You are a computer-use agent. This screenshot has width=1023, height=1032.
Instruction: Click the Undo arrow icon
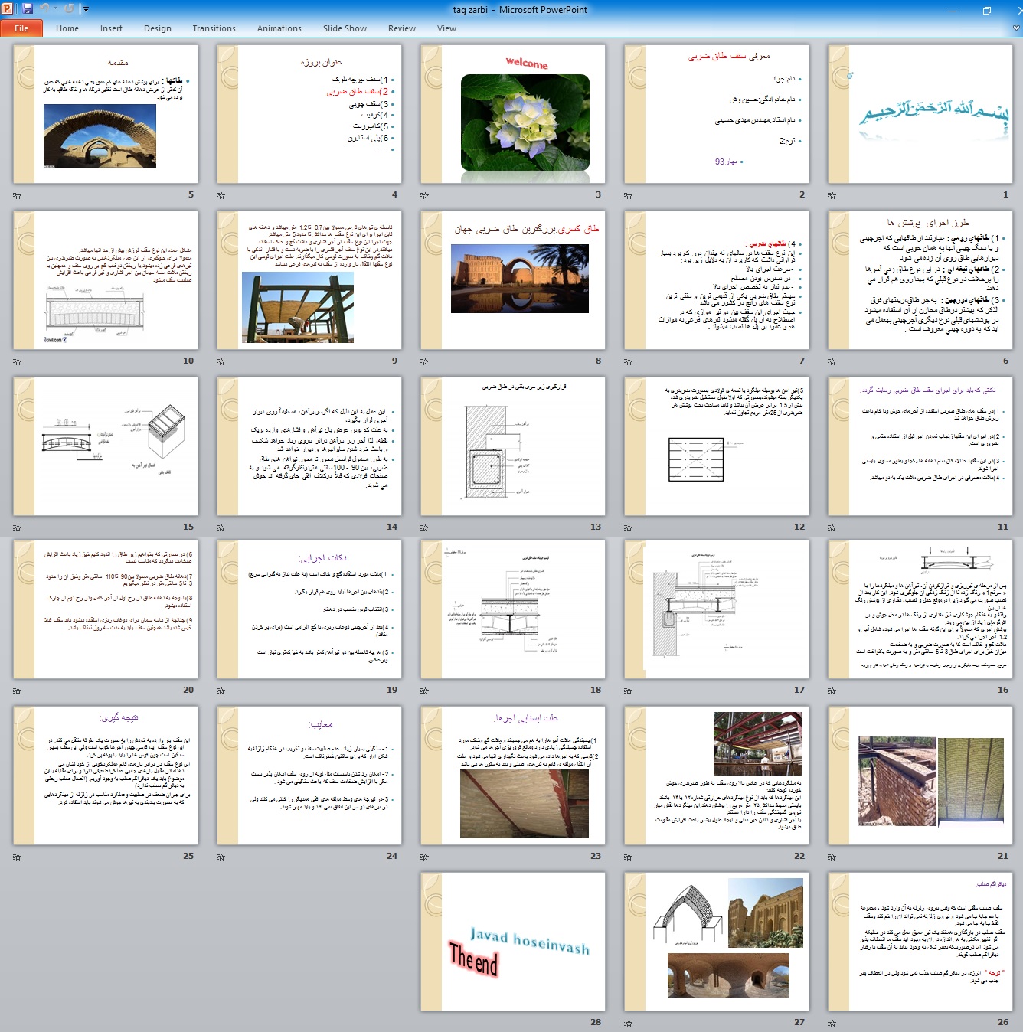click(44, 8)
